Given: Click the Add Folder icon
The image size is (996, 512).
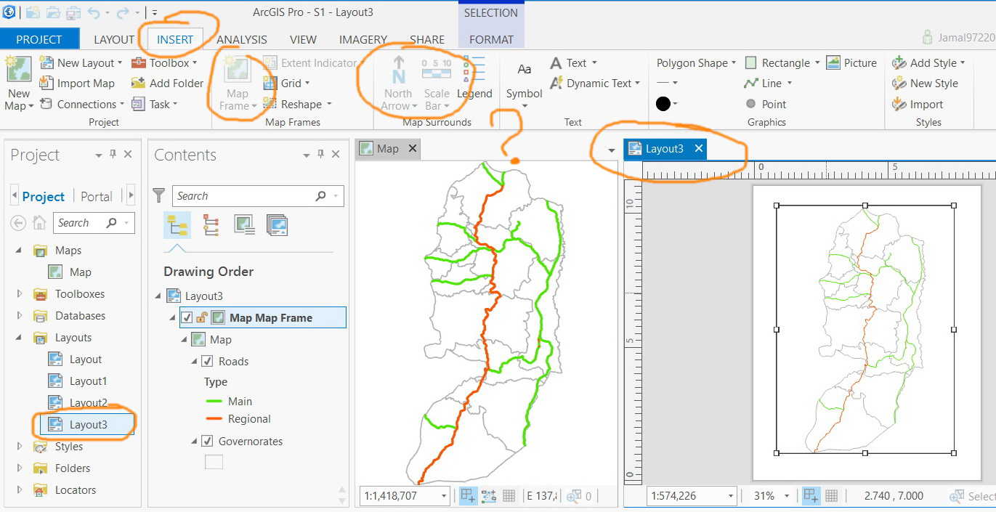Looking at the screenshot, I should (x=139, y=84).
